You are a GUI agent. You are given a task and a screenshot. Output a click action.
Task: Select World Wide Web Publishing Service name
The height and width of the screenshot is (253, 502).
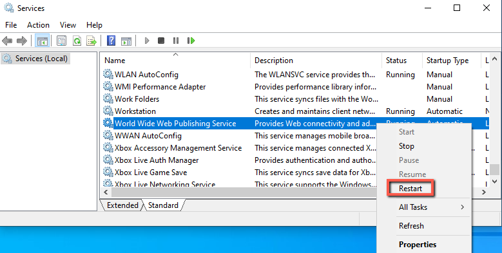pos(175,124)
